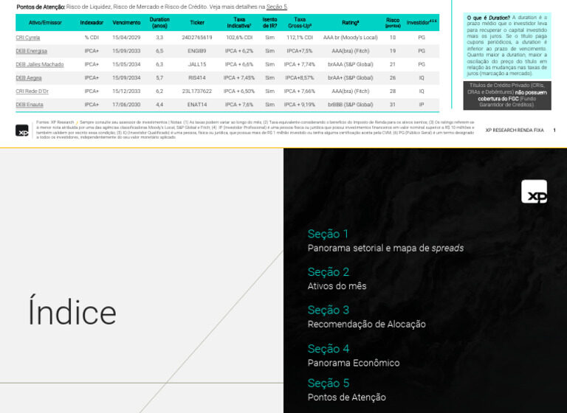The height and width of the screenshot is (413, 567).
Task: Select ticker JALL15 in the table
Action: [197, 64]
